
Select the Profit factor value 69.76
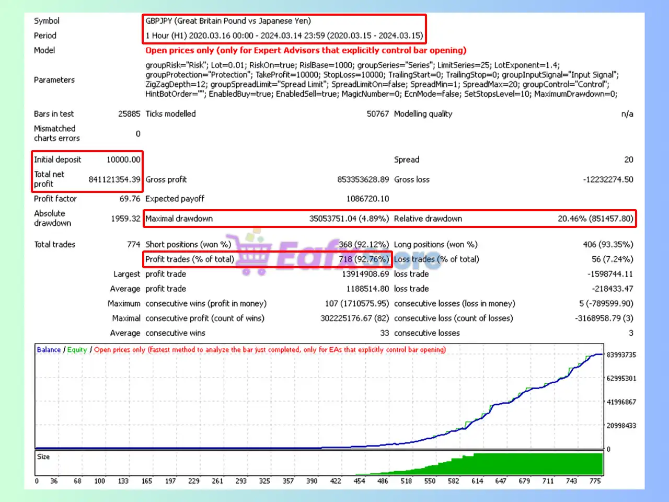[x=130, y=199]
